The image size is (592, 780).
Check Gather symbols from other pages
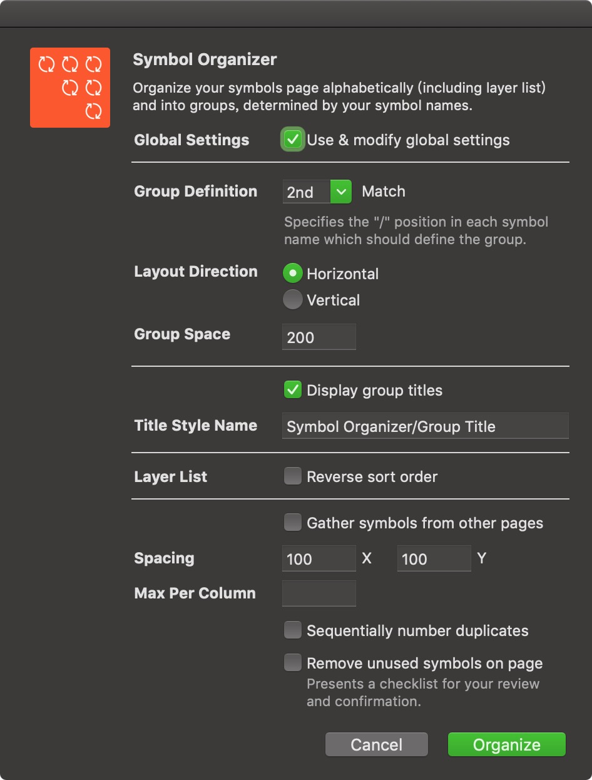point(292,523)
